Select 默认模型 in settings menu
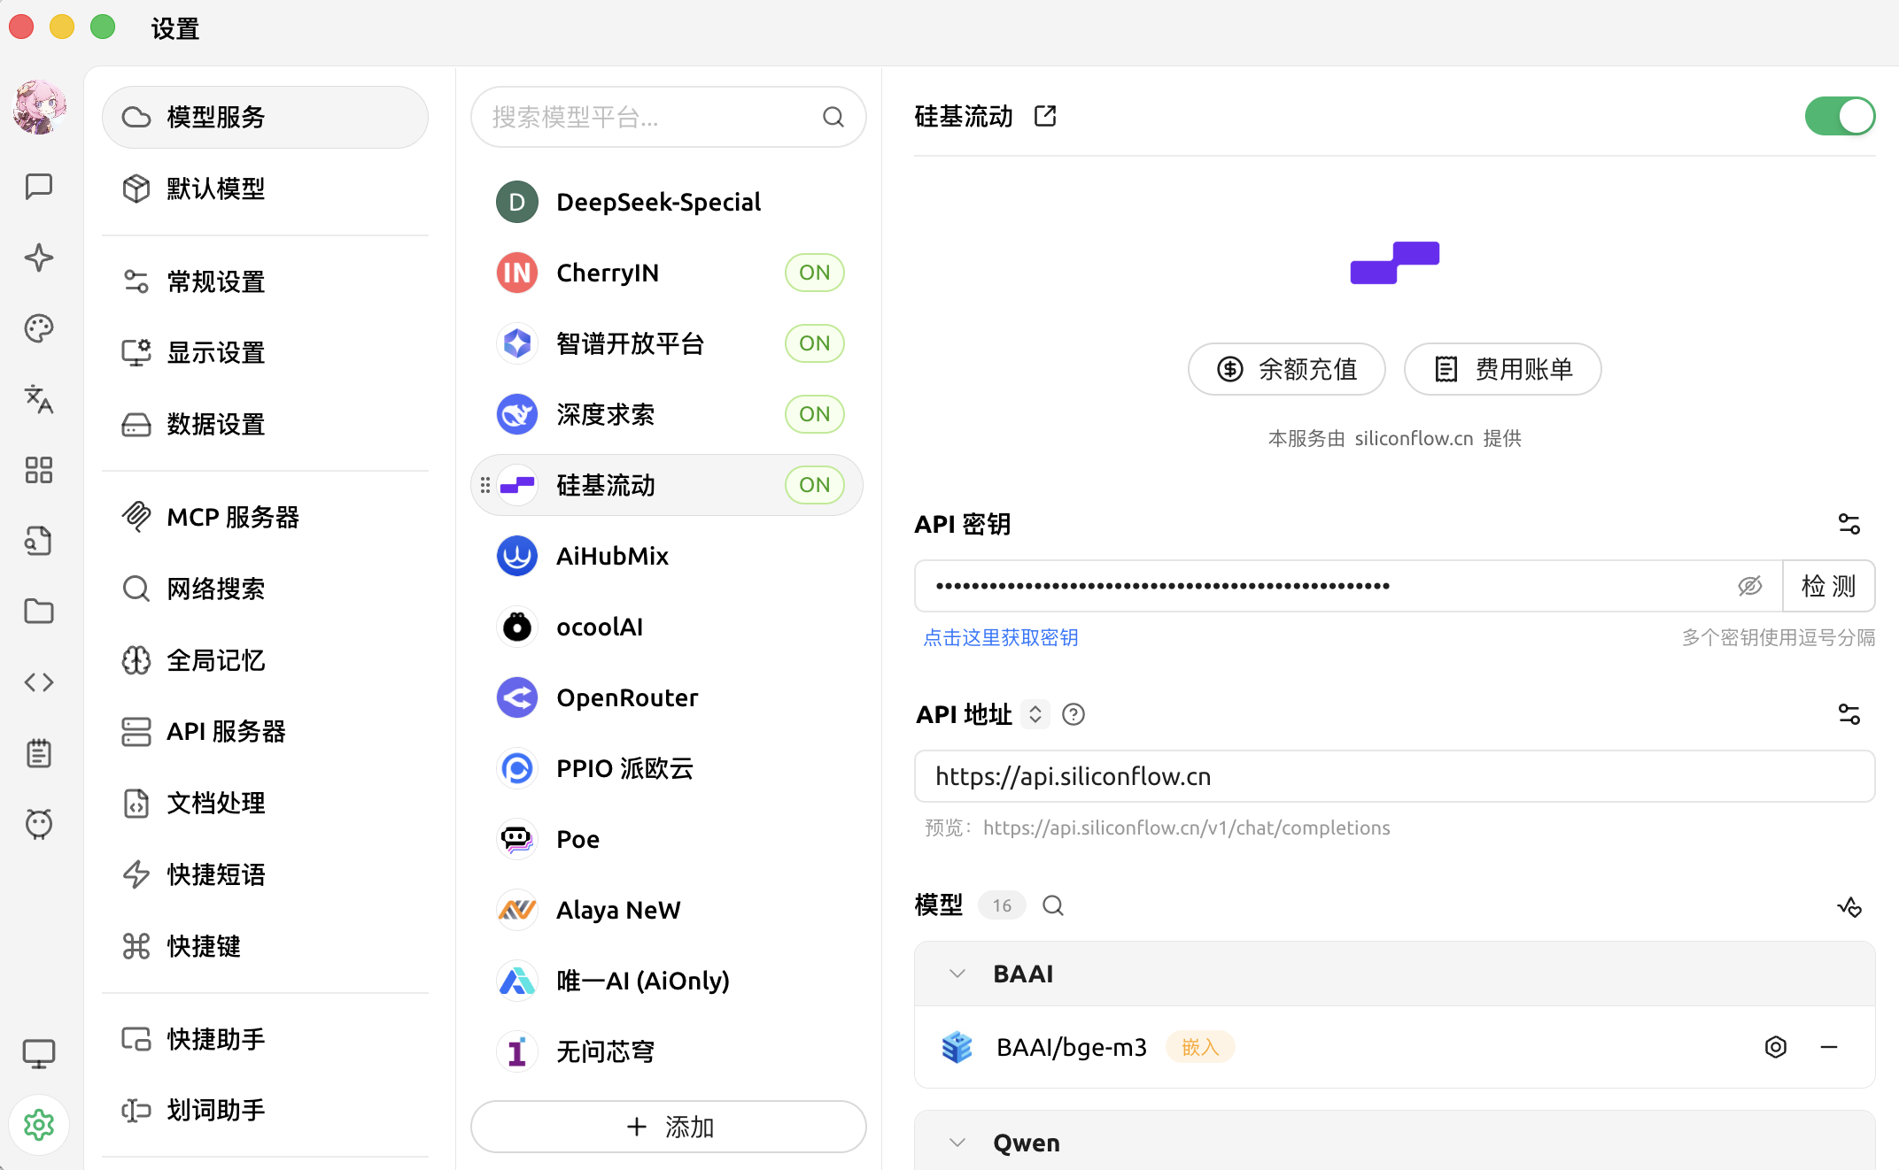This screenshot has height=1170, width=1899. pyautogui.click(x=215, y=189)
